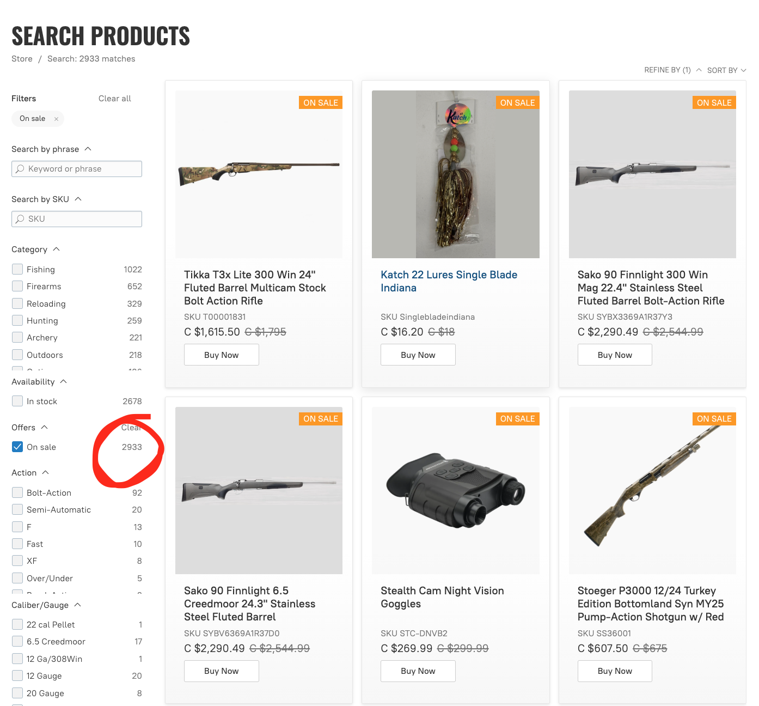Enable the In stock checkbox
759x706 pixels.
click(17, 401)
